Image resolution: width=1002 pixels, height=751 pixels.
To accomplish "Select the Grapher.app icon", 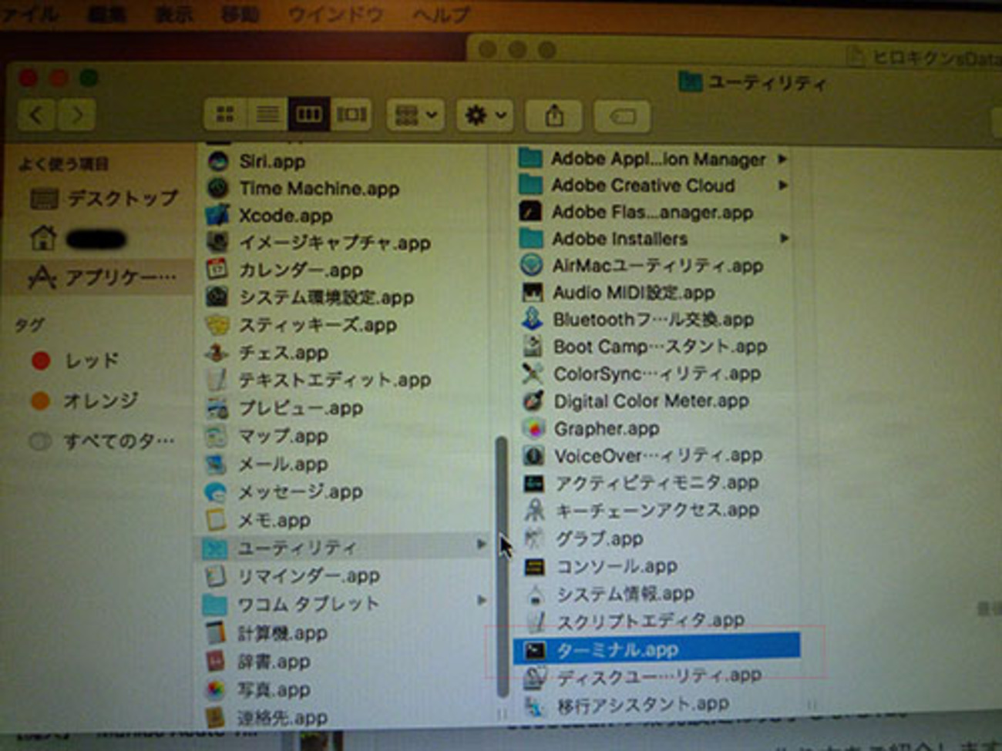I will click(533, 428).
